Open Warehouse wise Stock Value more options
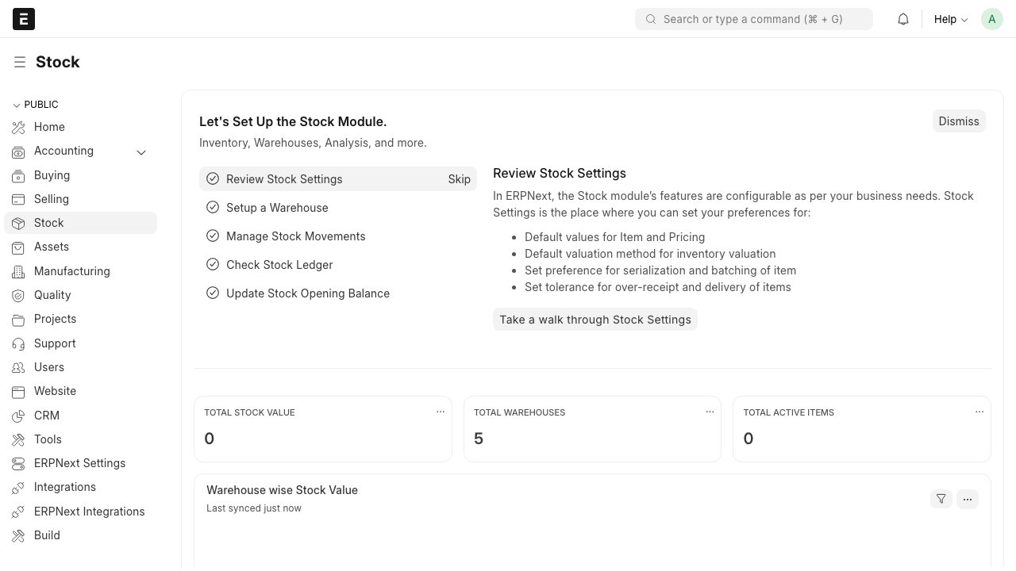This screenshot has width=1016, height=571. (968, 499)
